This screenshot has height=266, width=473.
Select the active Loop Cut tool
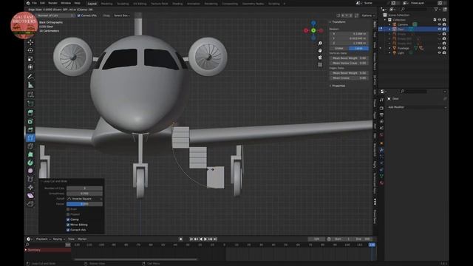[30, 138]
